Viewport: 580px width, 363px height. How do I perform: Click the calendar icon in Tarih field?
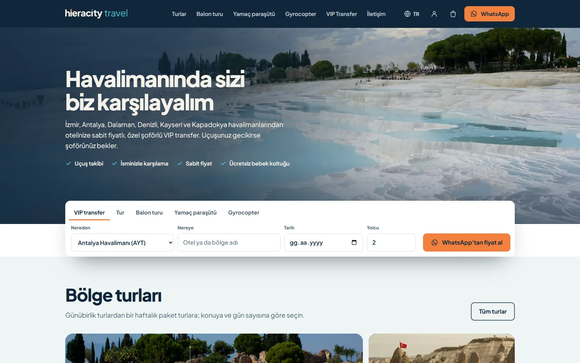(x=354, y=242)
